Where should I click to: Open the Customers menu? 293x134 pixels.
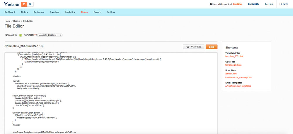click(x=39, y=12)
